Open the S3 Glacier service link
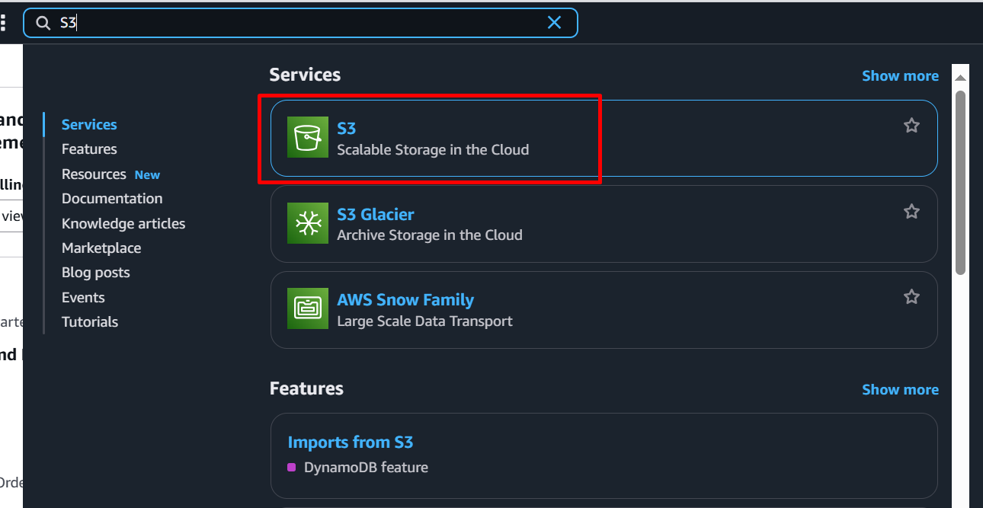Image resolution: width=983 pixels, height=508 pixels. click(376, 214)
